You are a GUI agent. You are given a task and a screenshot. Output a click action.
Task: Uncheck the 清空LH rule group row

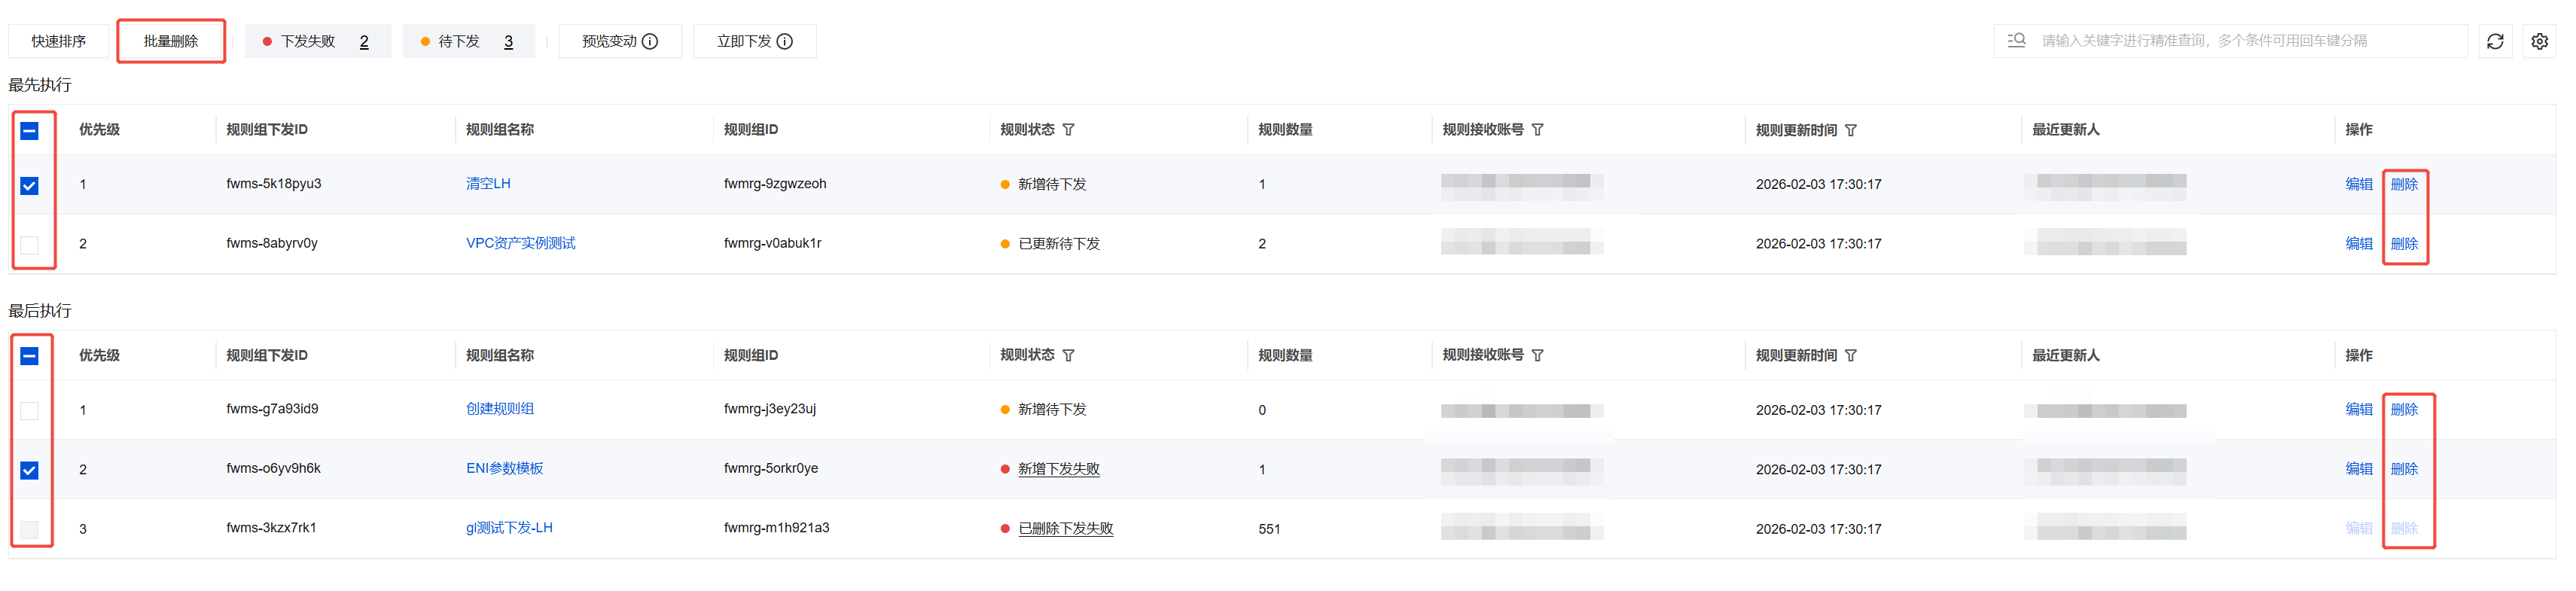point(30,186)
